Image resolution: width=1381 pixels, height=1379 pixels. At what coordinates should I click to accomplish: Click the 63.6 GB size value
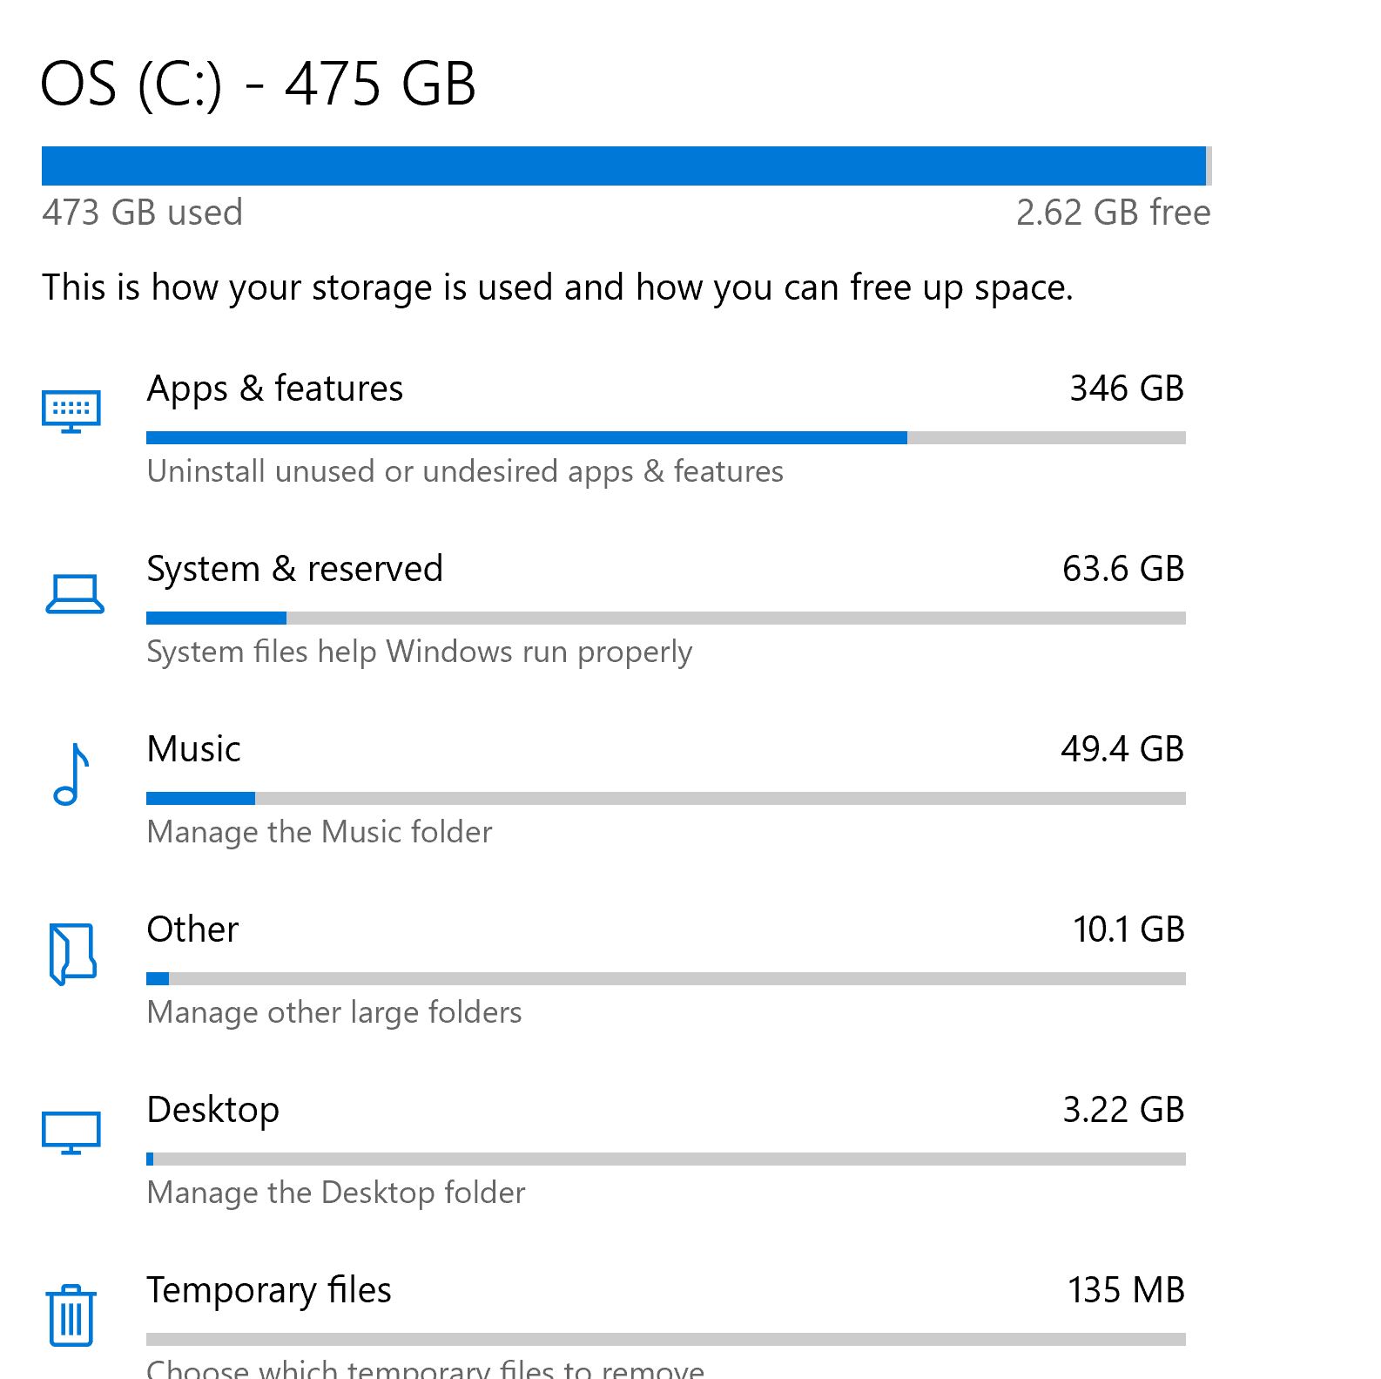pyautogui.click(x=1123, y=569)
